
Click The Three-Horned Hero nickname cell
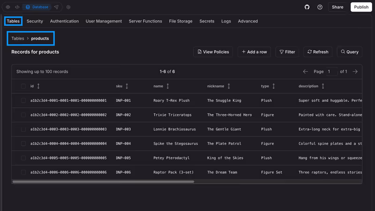click(x=229, y=115)
